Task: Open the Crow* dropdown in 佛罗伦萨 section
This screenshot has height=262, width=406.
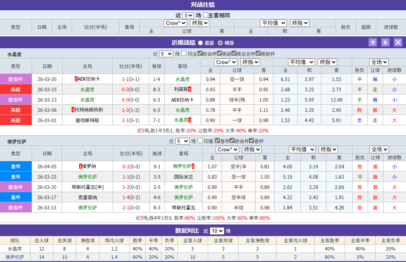Action: click(x=227, y=149)
